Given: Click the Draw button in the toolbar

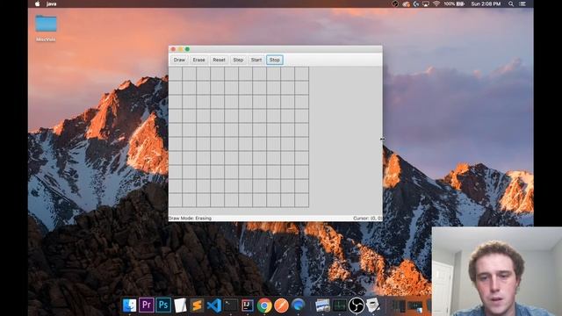Looking at the screenshot, I should pos(179,60).
